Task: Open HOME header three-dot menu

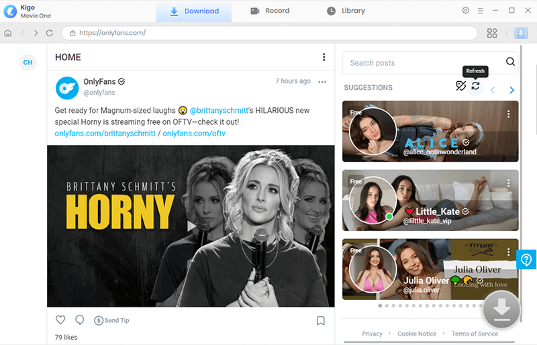Action: [x=324, y=57]
